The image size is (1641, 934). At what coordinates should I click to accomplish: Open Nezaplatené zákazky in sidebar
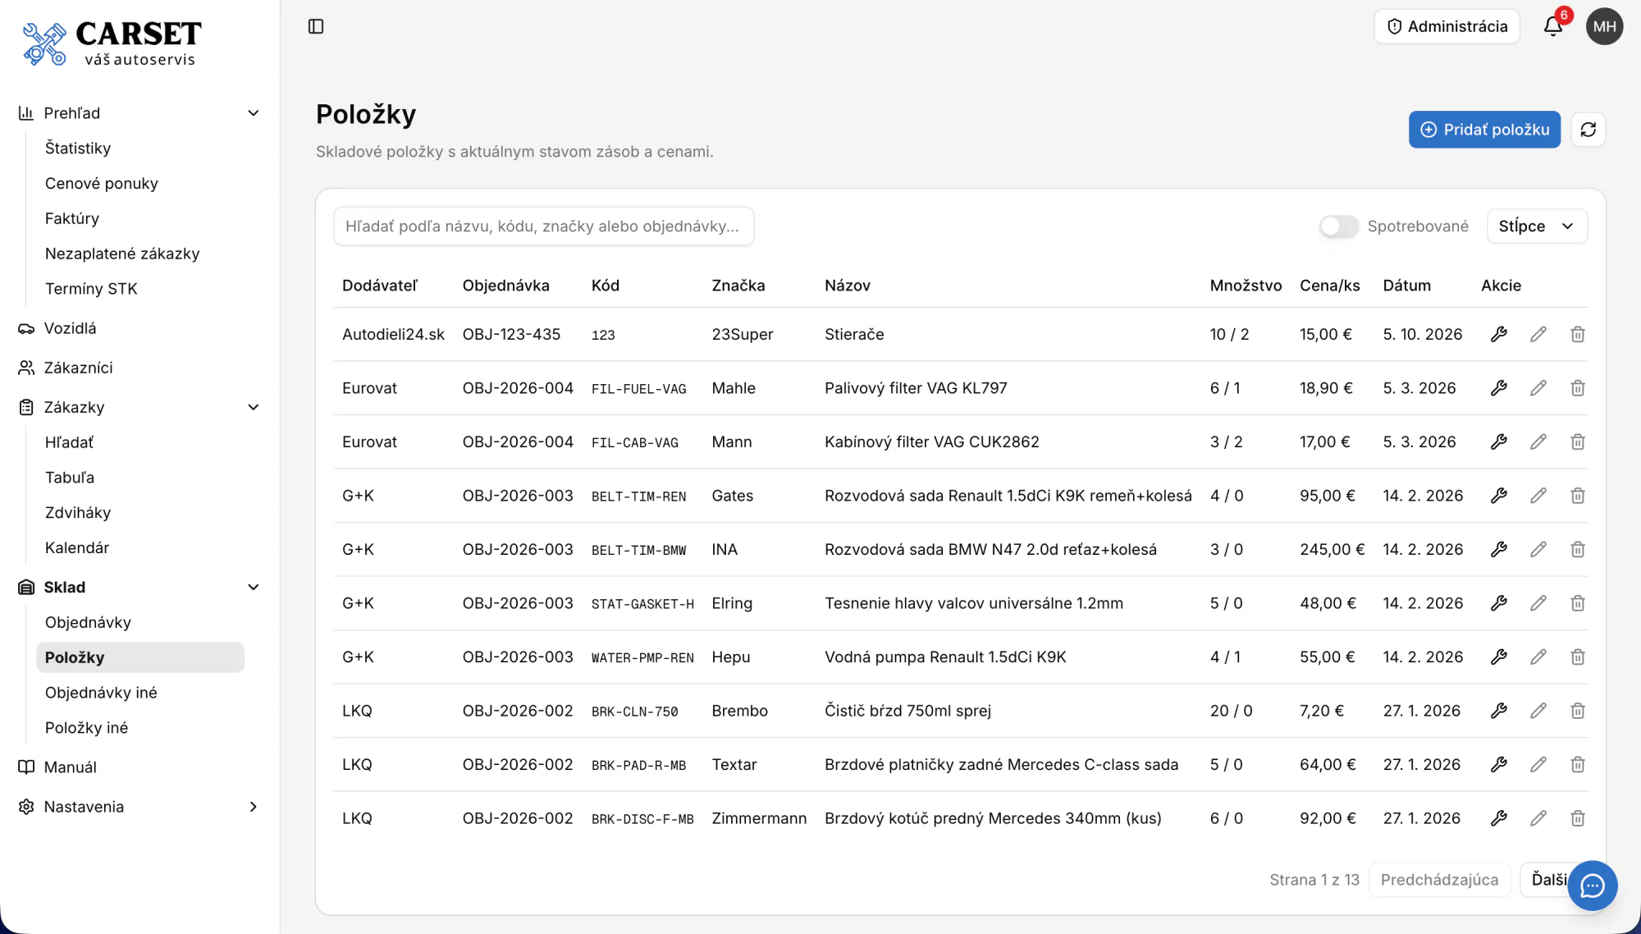click(122, 254)
